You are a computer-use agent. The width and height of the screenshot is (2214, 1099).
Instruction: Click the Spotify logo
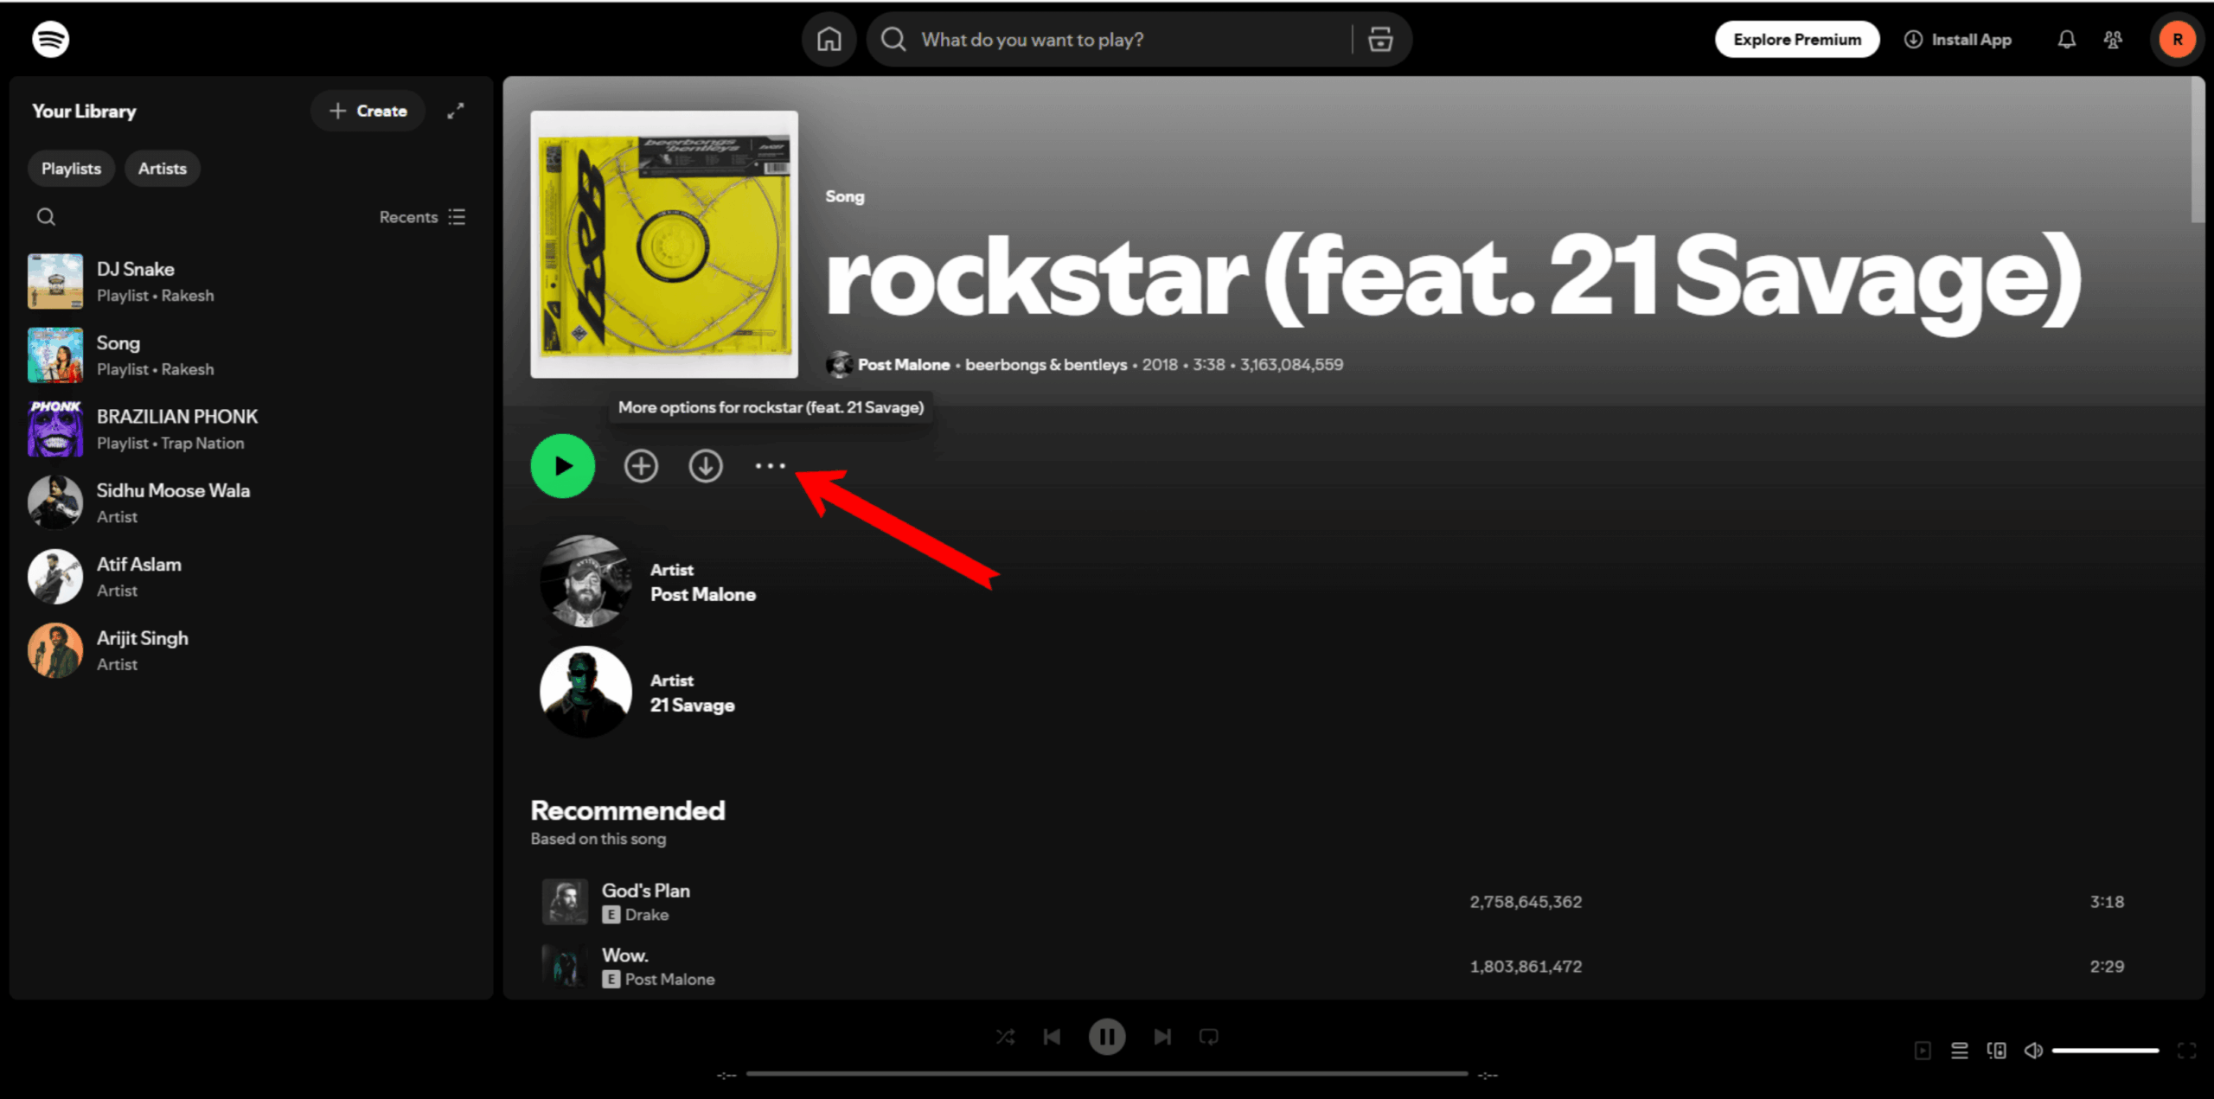[x=51, y=40]
